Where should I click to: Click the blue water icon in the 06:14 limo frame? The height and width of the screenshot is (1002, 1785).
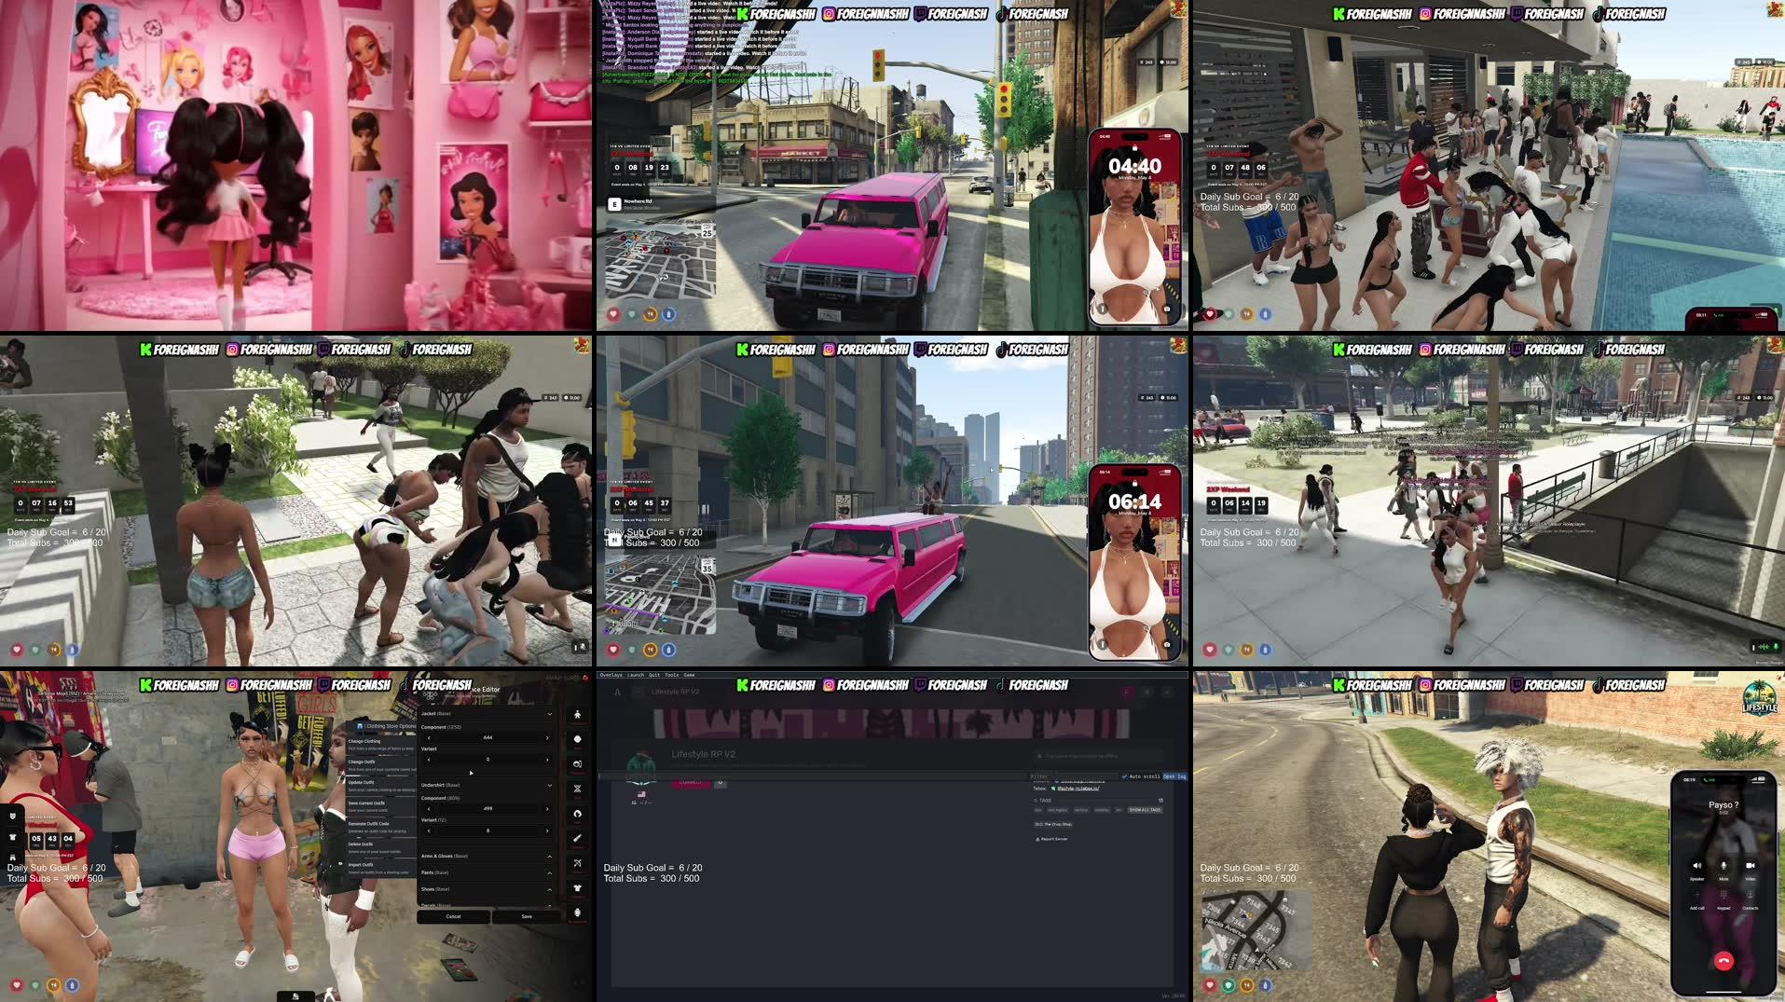(x=668, y=650)
